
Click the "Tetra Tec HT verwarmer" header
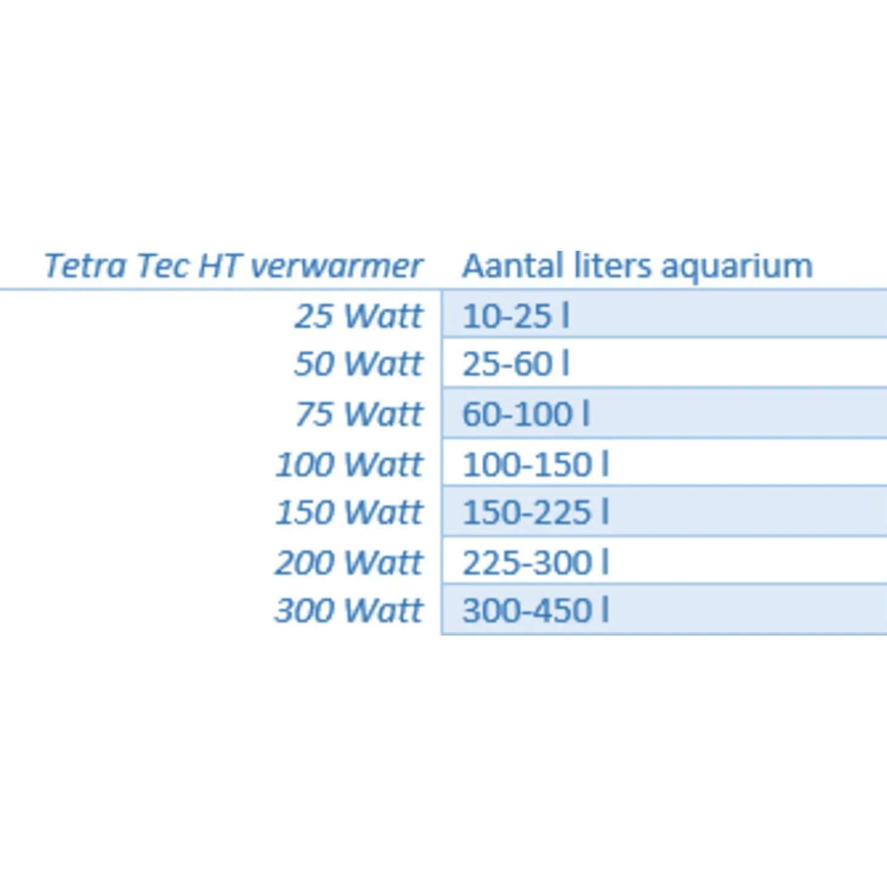click(233, 266)
